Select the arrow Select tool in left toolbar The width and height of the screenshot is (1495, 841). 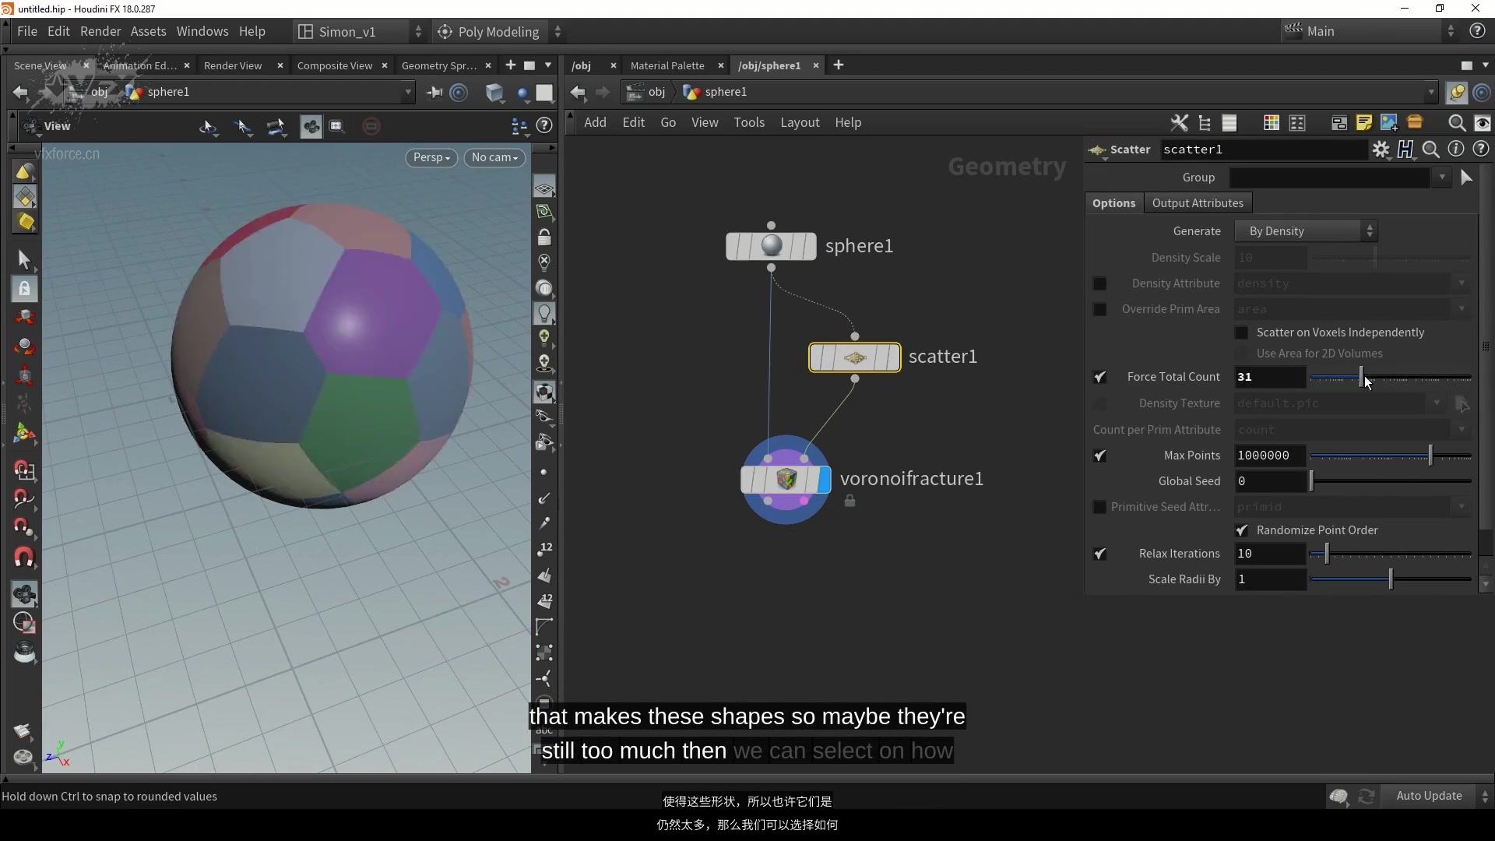coord(23,259)
